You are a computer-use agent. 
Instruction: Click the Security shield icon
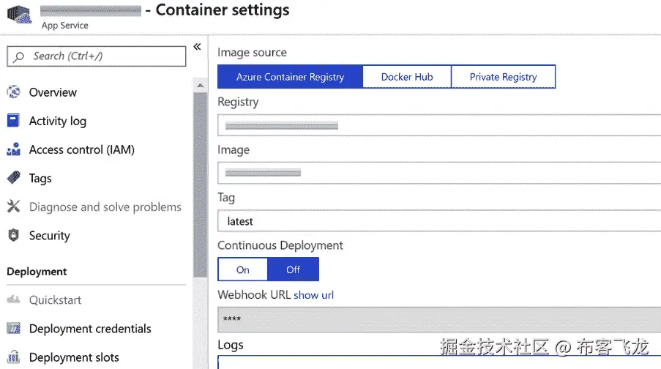[13, 235]
